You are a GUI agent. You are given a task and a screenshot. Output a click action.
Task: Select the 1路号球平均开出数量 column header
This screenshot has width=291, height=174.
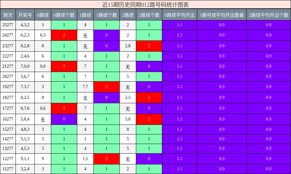[222, 15]
